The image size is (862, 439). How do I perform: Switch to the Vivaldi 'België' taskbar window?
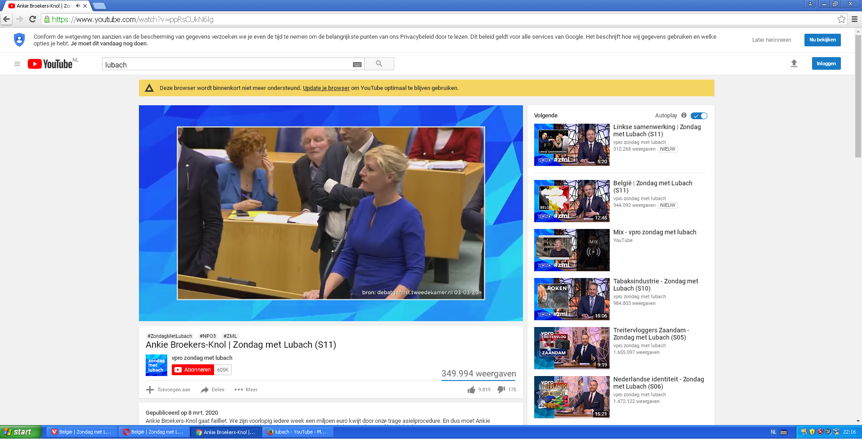[x=82, y=432]
